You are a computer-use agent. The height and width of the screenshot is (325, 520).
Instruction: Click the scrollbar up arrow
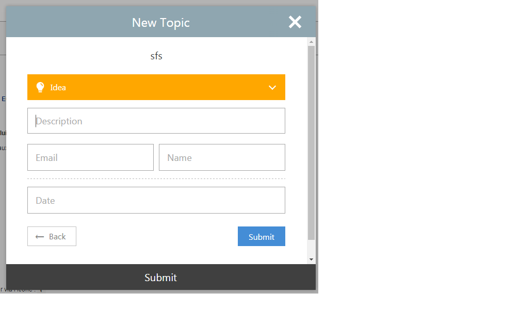point(311,42)
